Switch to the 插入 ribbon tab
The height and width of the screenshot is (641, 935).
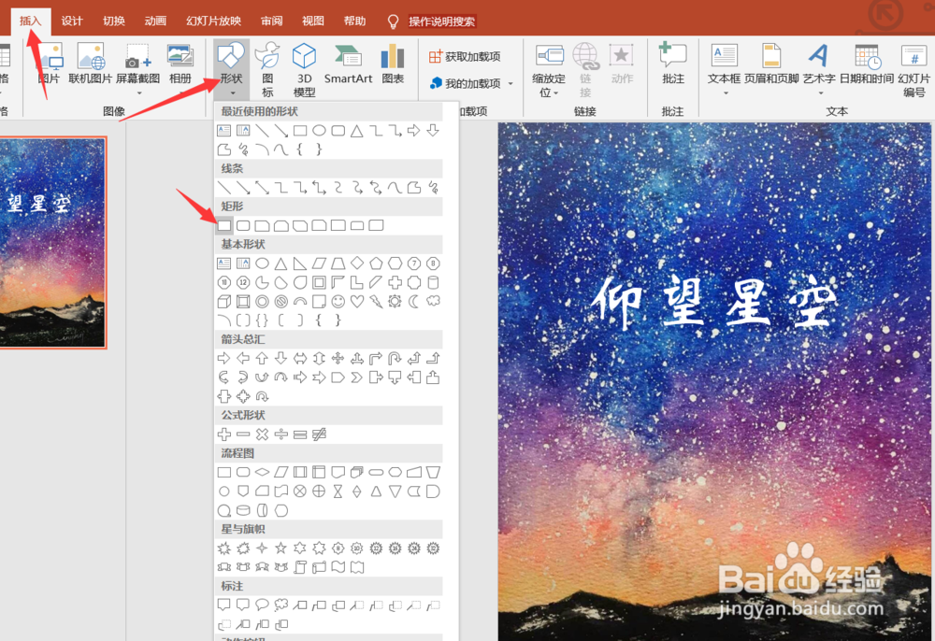click(30, 21)
